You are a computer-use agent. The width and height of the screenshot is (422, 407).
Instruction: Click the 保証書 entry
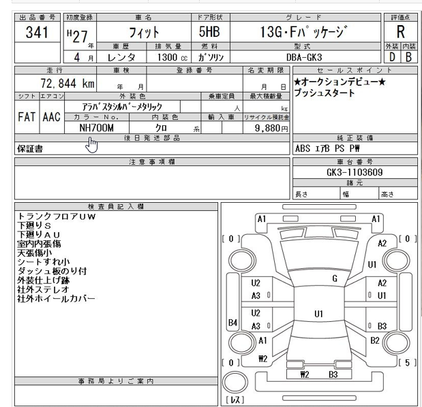tap(30, 148)
